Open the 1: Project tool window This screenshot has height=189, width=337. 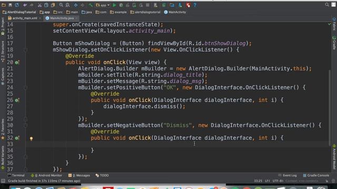coord(3,27)
